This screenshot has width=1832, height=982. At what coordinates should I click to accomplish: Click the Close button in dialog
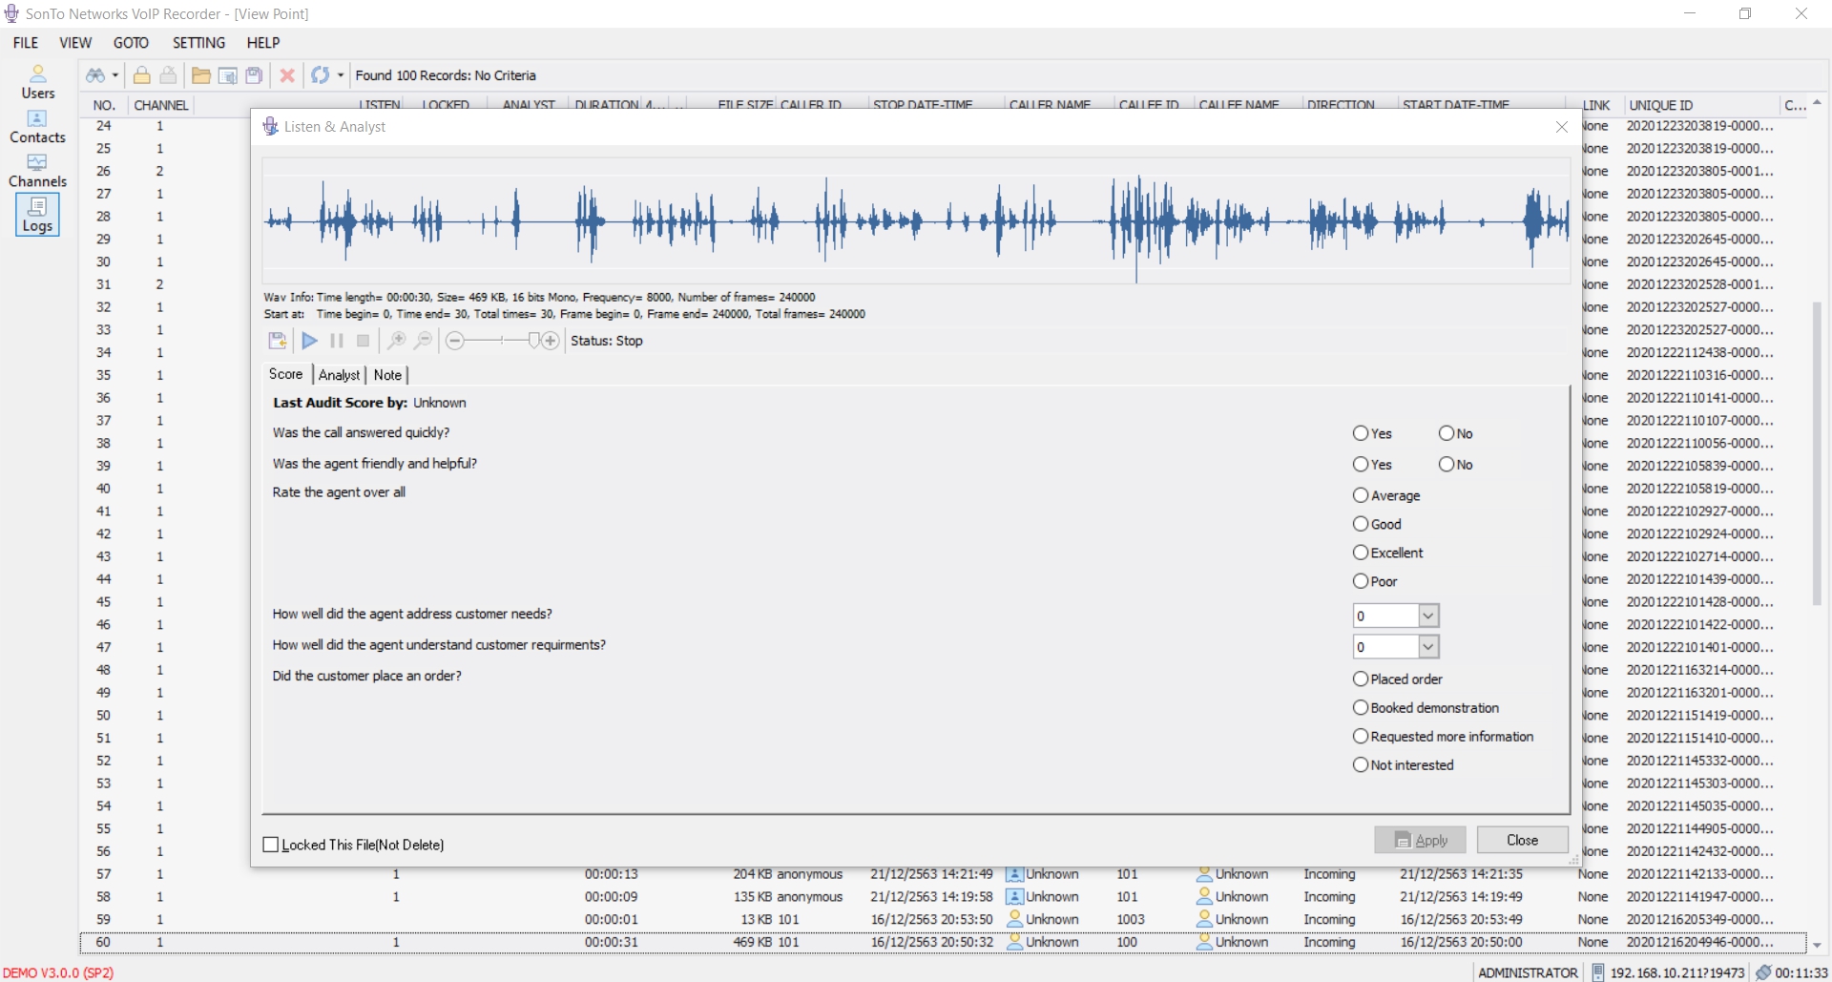tap(1522, 840)
